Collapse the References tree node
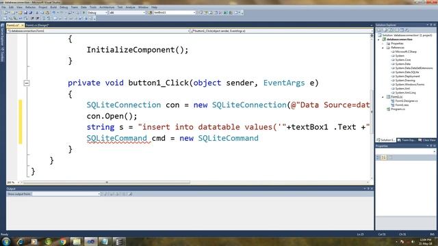 click(383, 48)
